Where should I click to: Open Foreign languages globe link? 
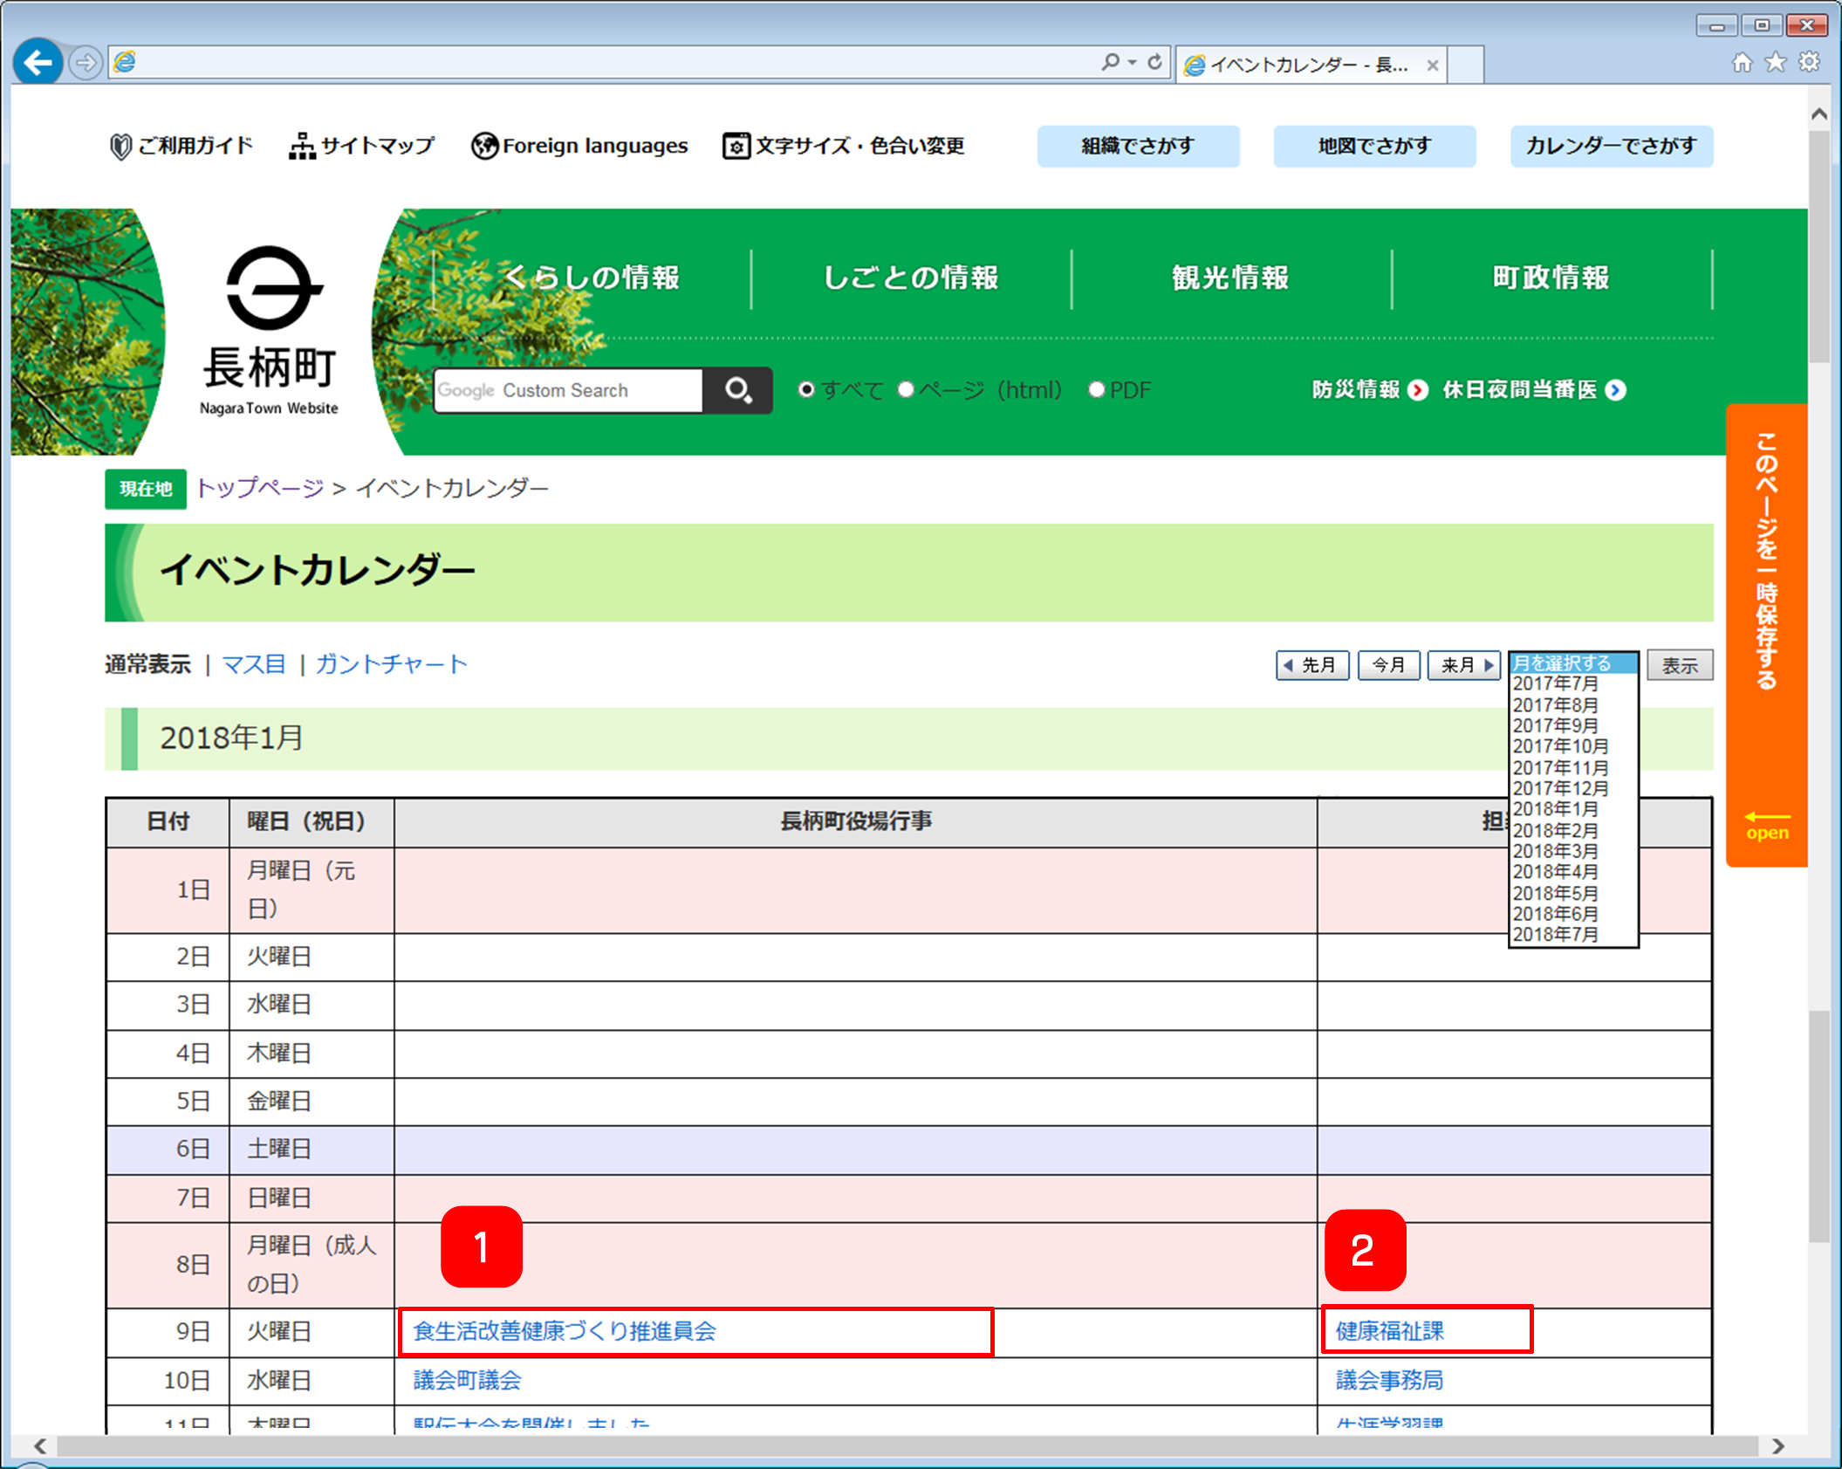(579, 146)
